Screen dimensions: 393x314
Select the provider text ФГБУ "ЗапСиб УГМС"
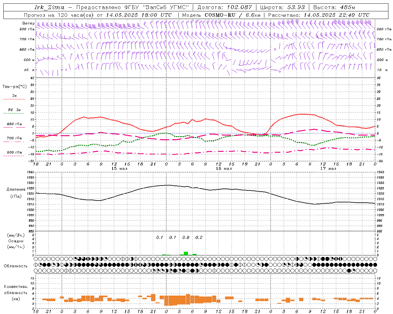[x=157, y=7]
